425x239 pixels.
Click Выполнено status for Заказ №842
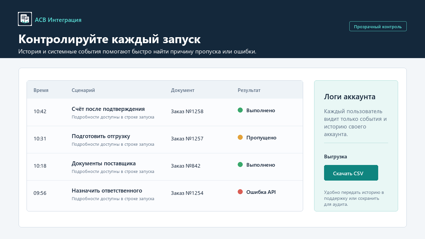(x=261, y=165)
